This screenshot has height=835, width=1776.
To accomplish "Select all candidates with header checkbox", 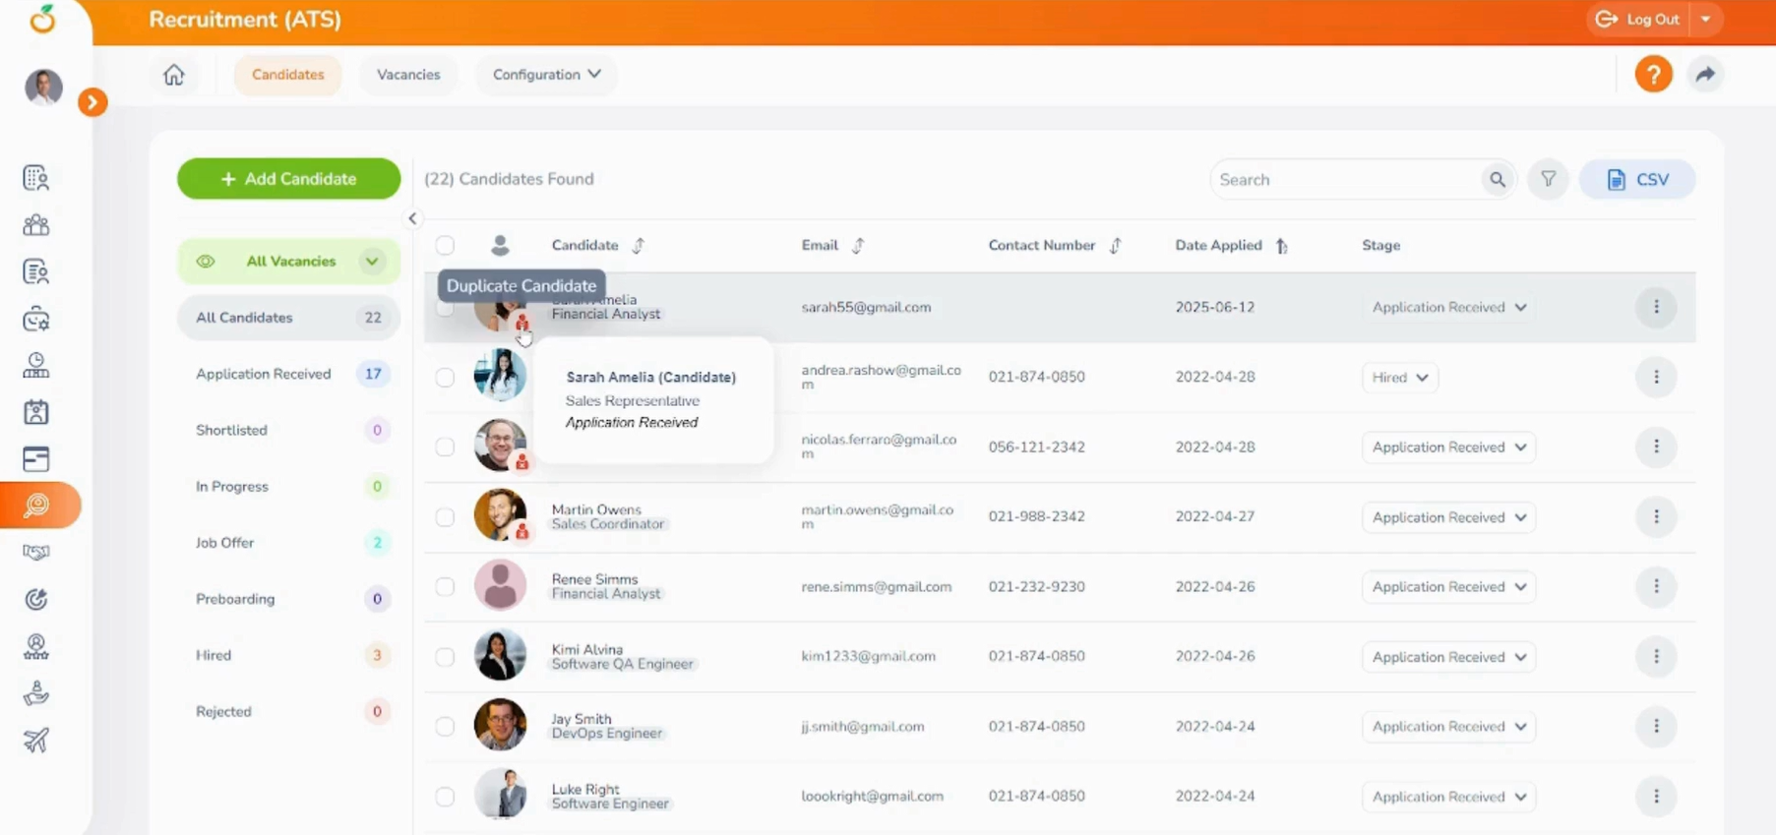I will [445, 246].
